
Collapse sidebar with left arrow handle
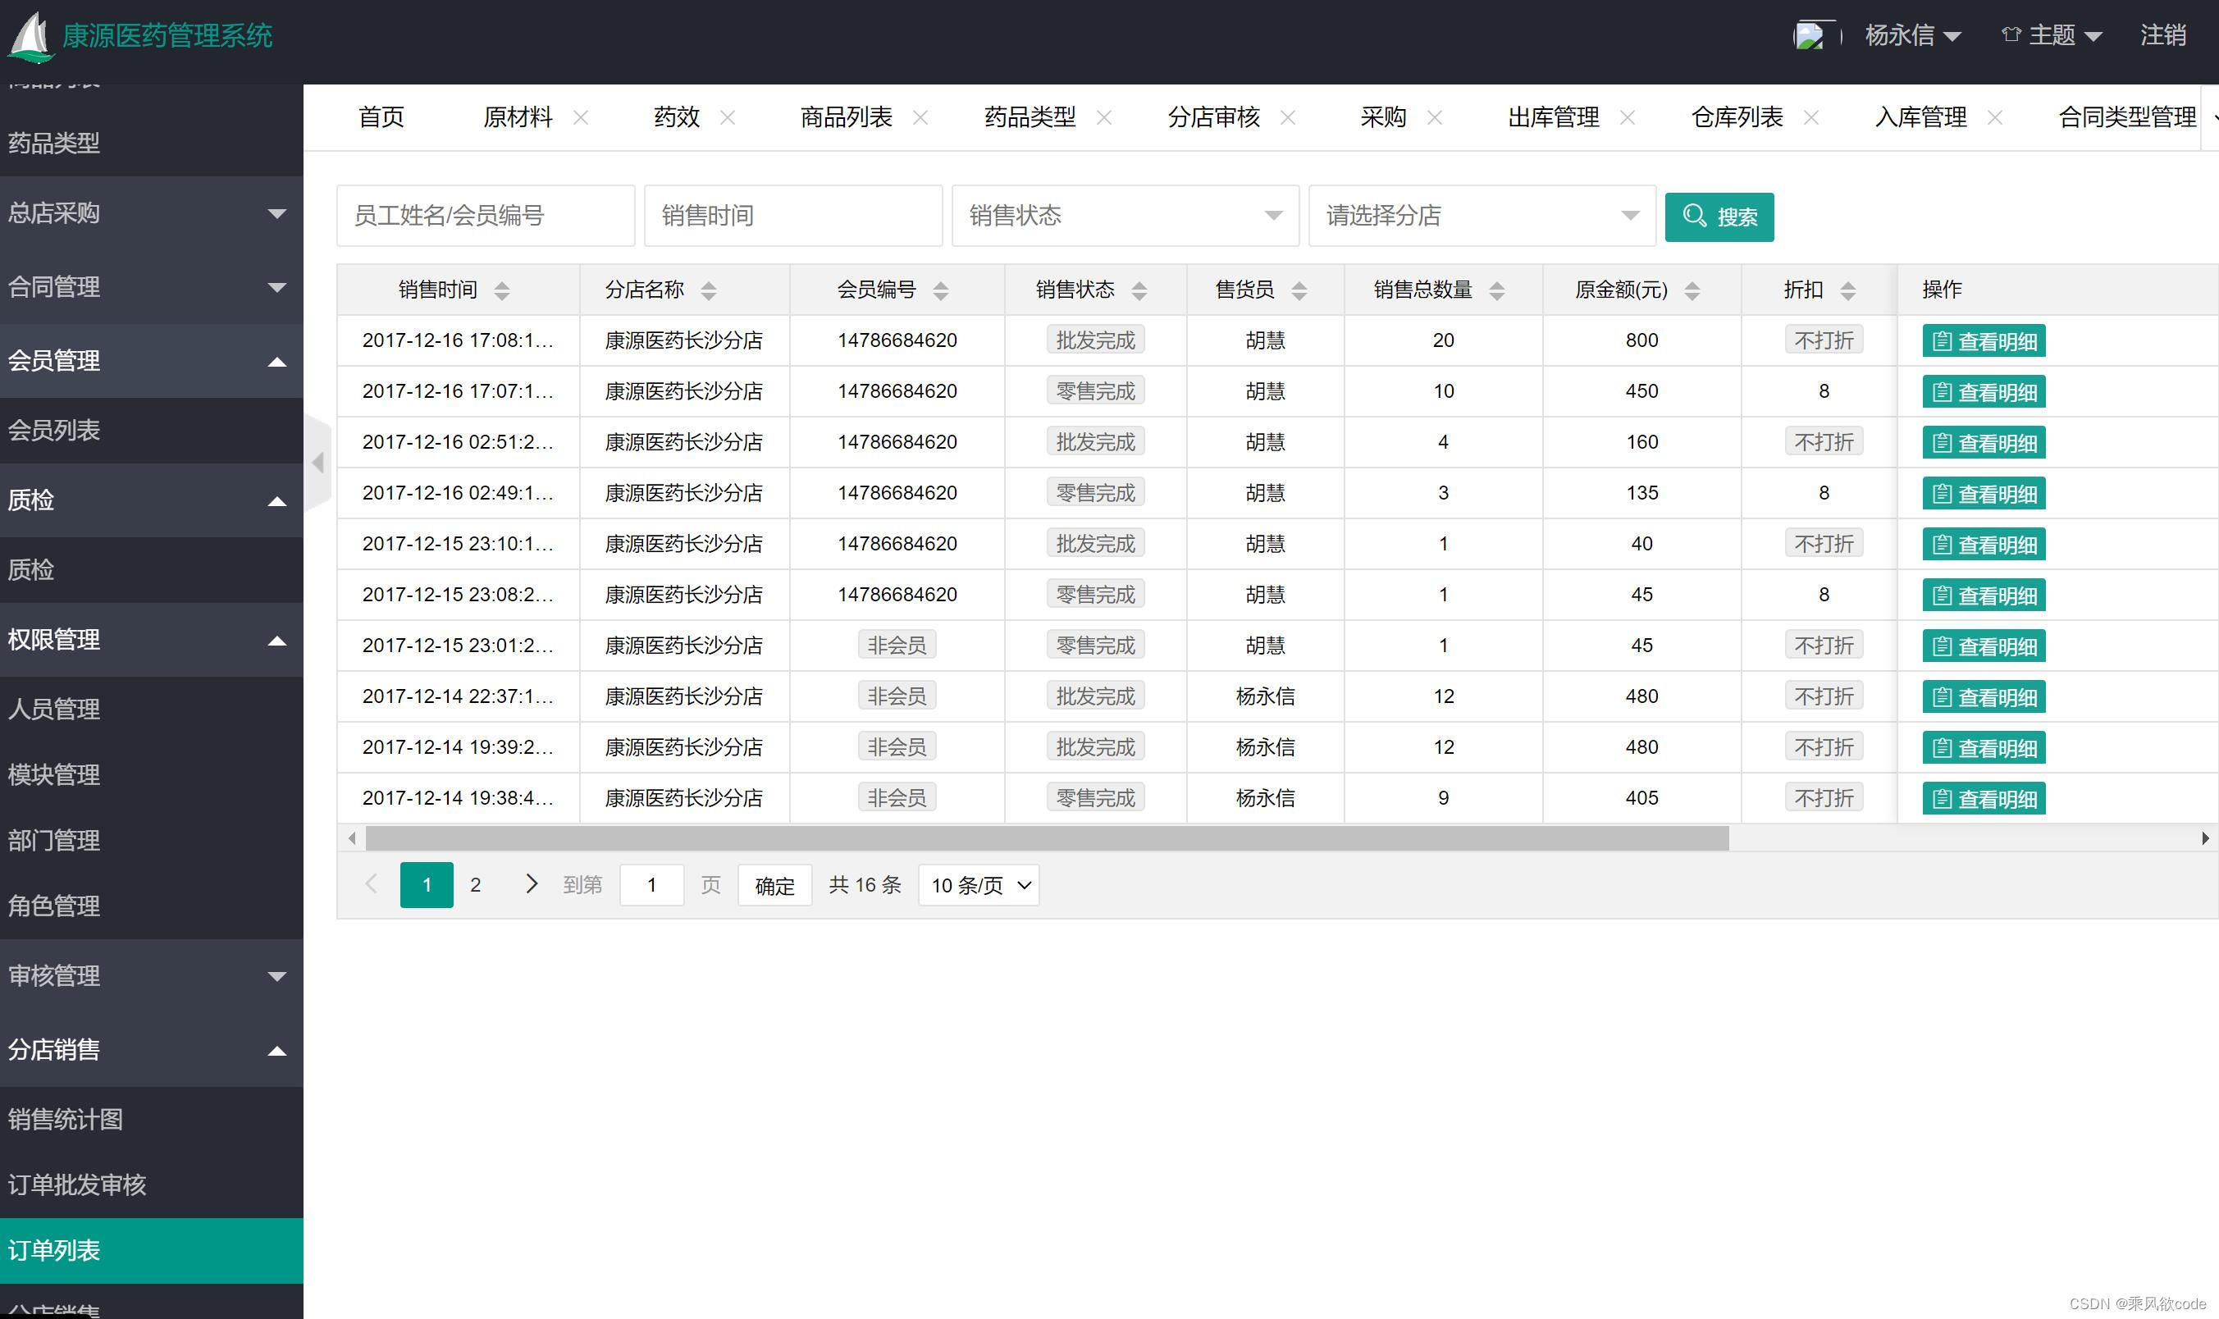(x=317, y=462)
